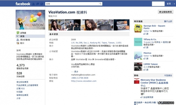Click the Mentos page thumbnail
This screenshot has width=176, height=105.
click(138, 56)
